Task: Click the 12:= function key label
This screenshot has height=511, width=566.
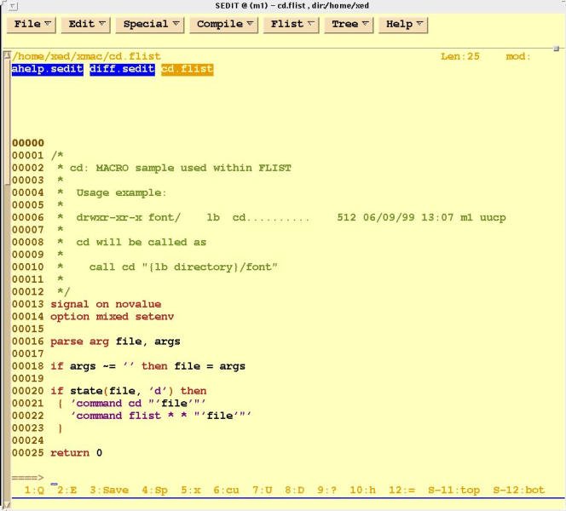Action: point(401,490)
